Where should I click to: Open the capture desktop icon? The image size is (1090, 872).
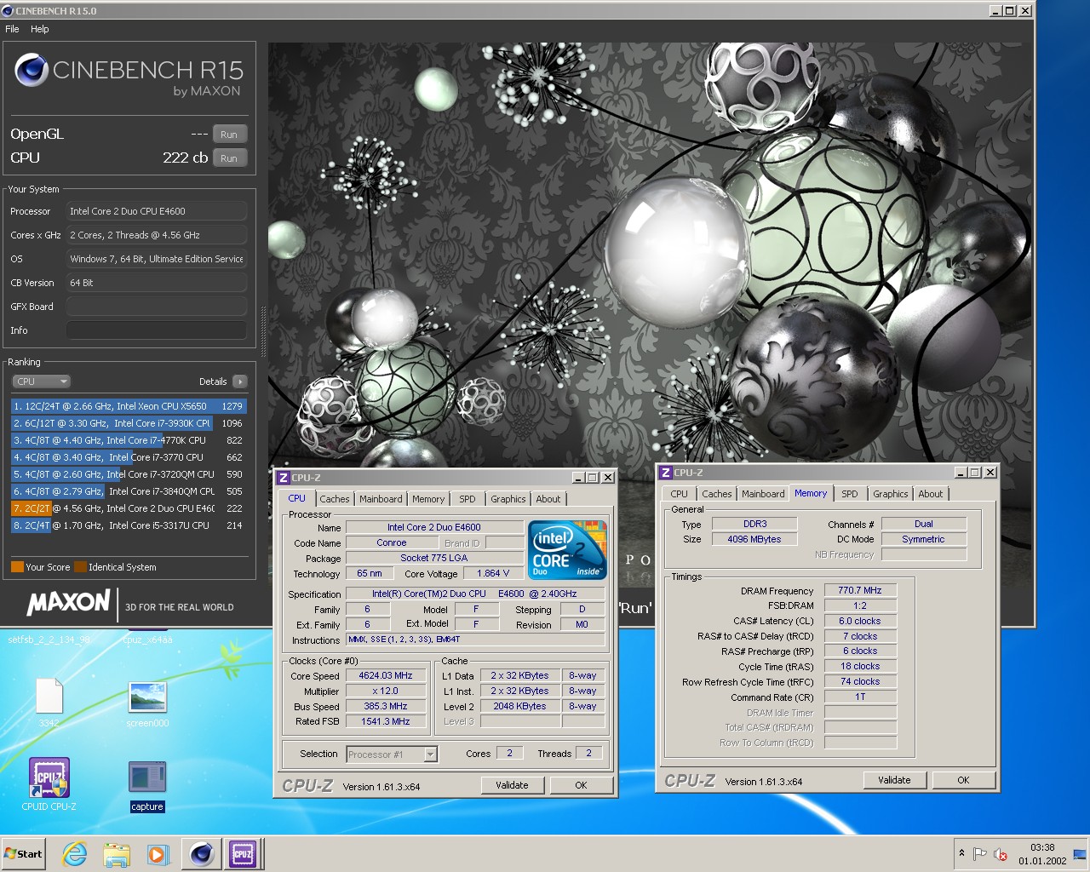147,786
